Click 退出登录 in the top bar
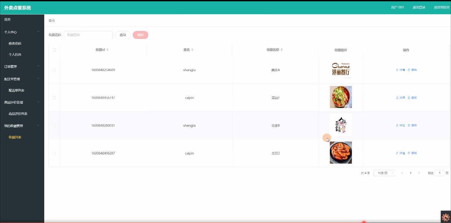Image resolution: width=451 pixels, height=223 pixels. (x=419, y=7)
